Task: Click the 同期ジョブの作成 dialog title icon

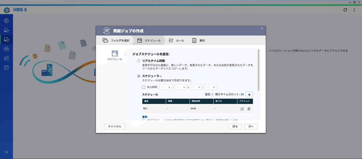Action: click(106, 31)
